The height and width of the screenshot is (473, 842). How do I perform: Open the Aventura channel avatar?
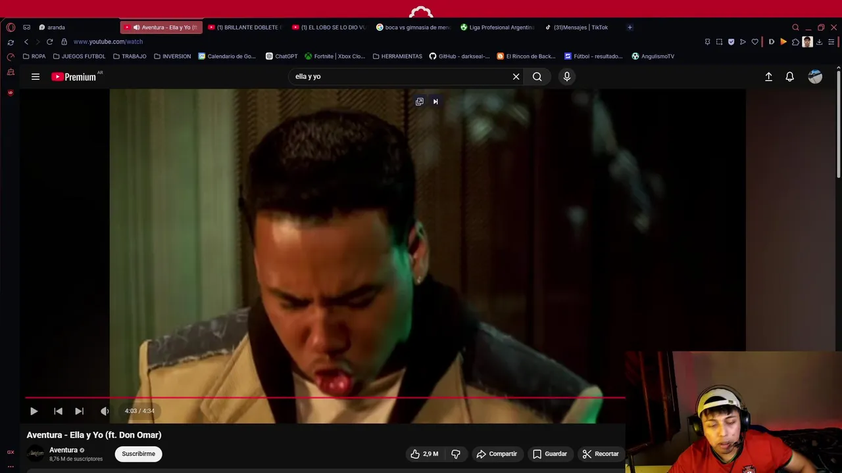click(x=36, y=454)
